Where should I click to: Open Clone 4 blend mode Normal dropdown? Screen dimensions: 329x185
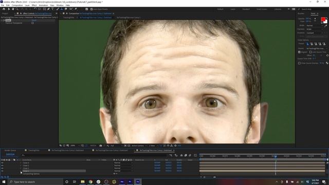123,163
